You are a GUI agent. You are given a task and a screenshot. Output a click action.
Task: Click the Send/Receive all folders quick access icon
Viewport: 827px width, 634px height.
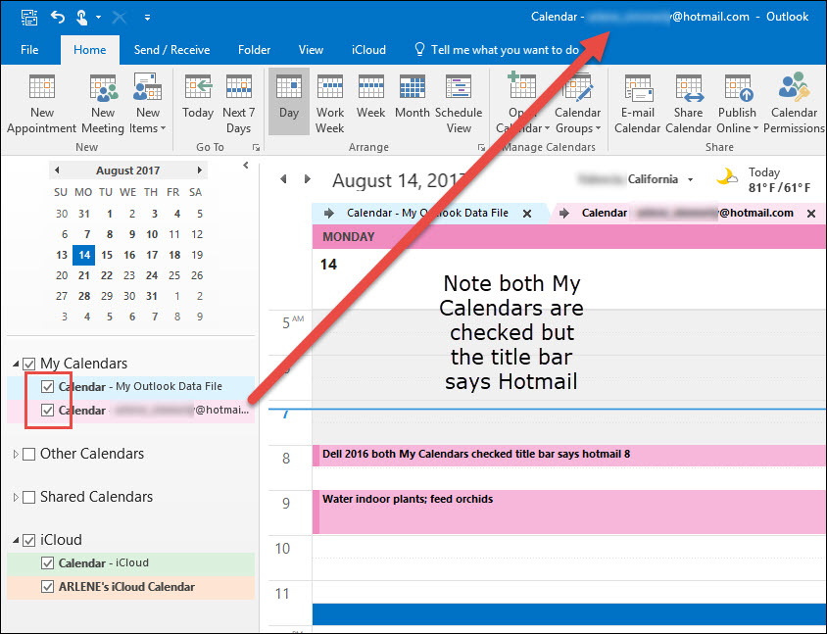point(29,18)
